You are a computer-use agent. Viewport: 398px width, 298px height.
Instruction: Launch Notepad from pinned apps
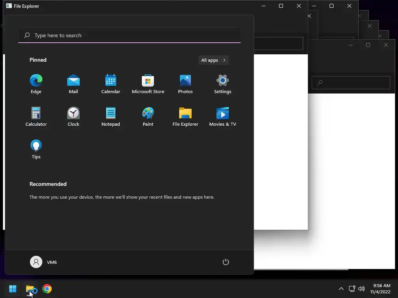point(111,117)
